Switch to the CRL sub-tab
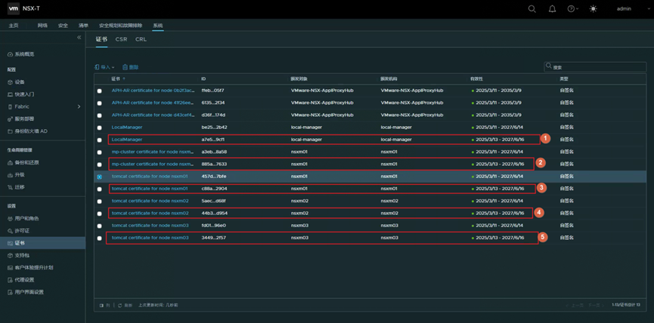The height and width of the screenshot is (323, 654). tap(141, 39)
